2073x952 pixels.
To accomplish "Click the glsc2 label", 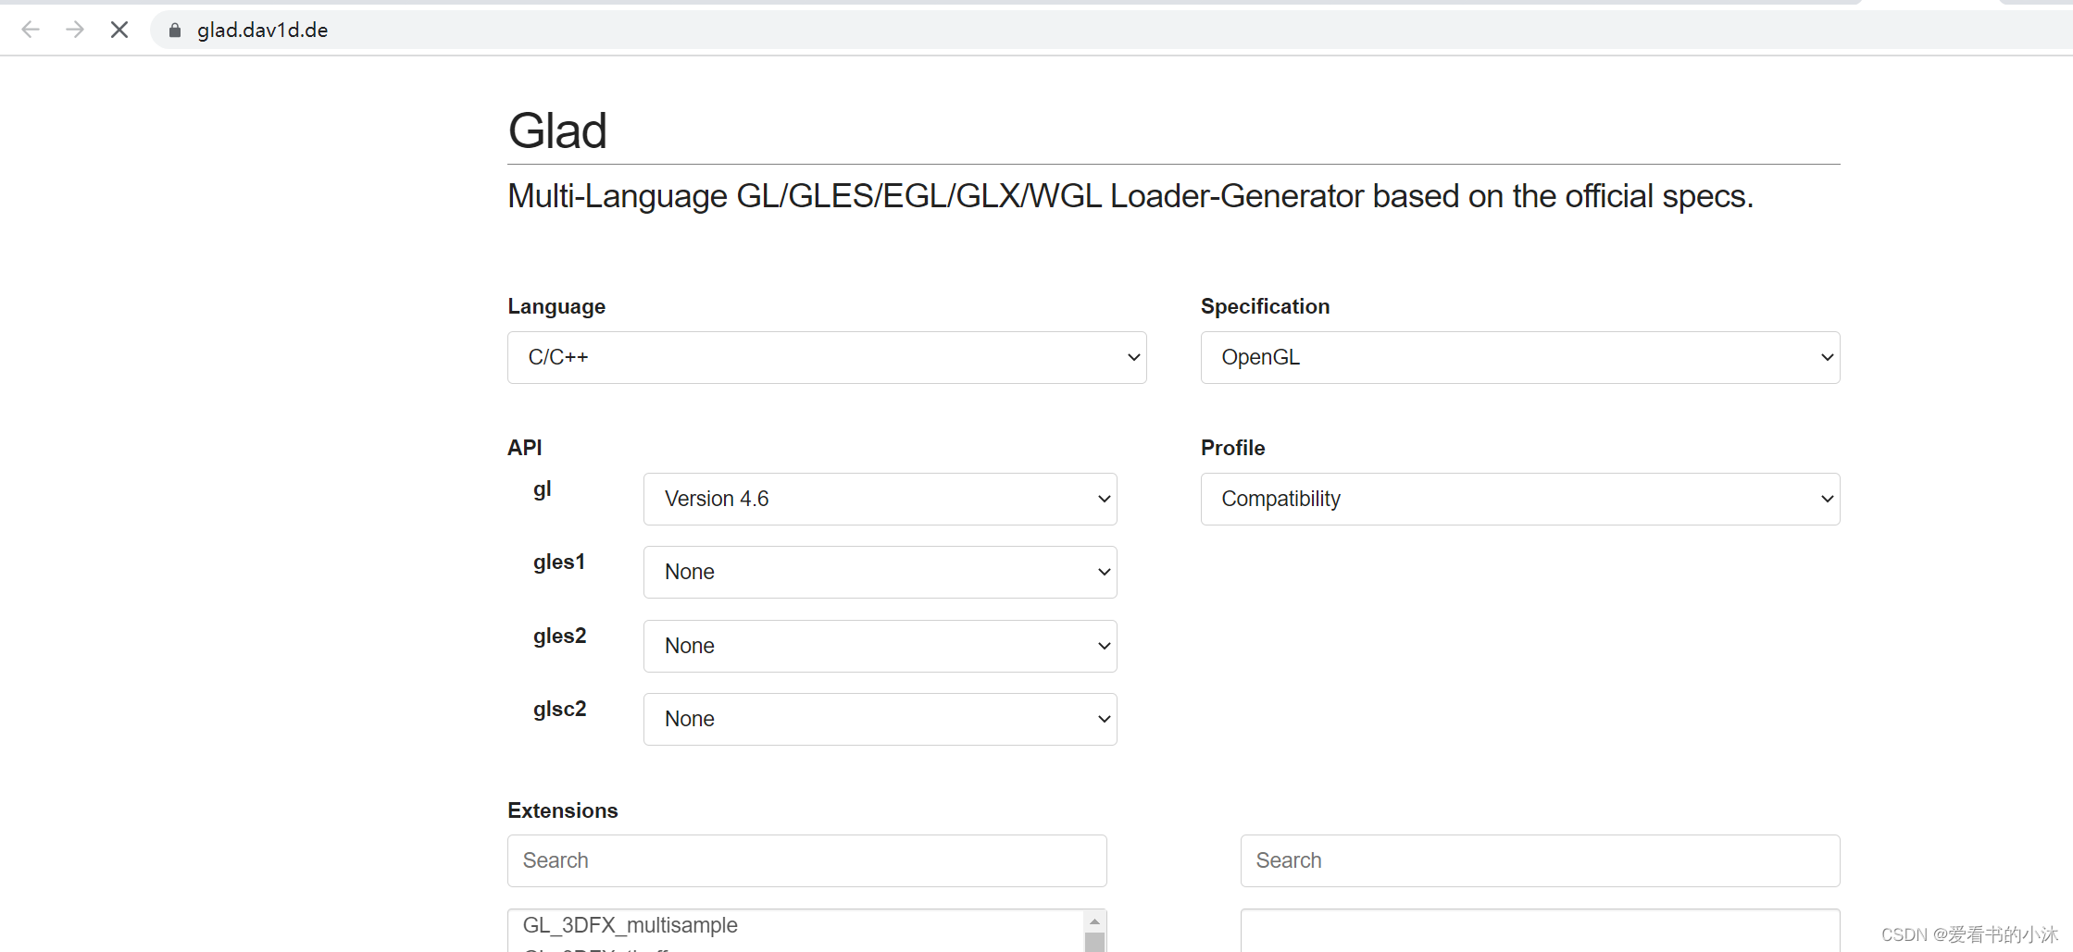I will [559, 710].
